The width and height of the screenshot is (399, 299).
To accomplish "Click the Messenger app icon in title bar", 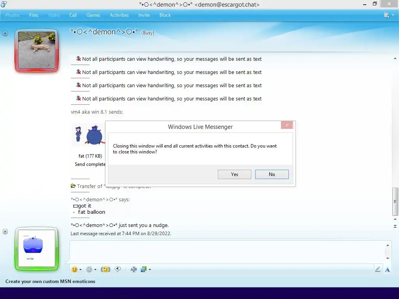I will [x=4, y=4].
